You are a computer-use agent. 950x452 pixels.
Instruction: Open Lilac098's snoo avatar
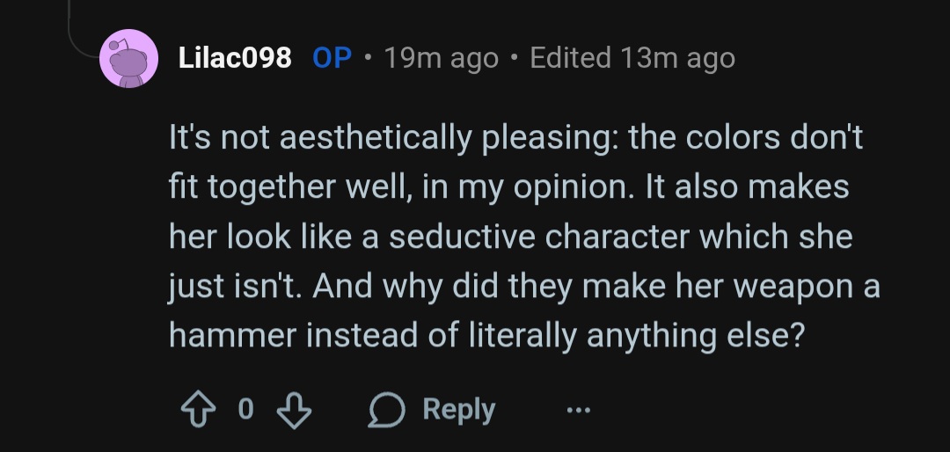tap(128, 58)
